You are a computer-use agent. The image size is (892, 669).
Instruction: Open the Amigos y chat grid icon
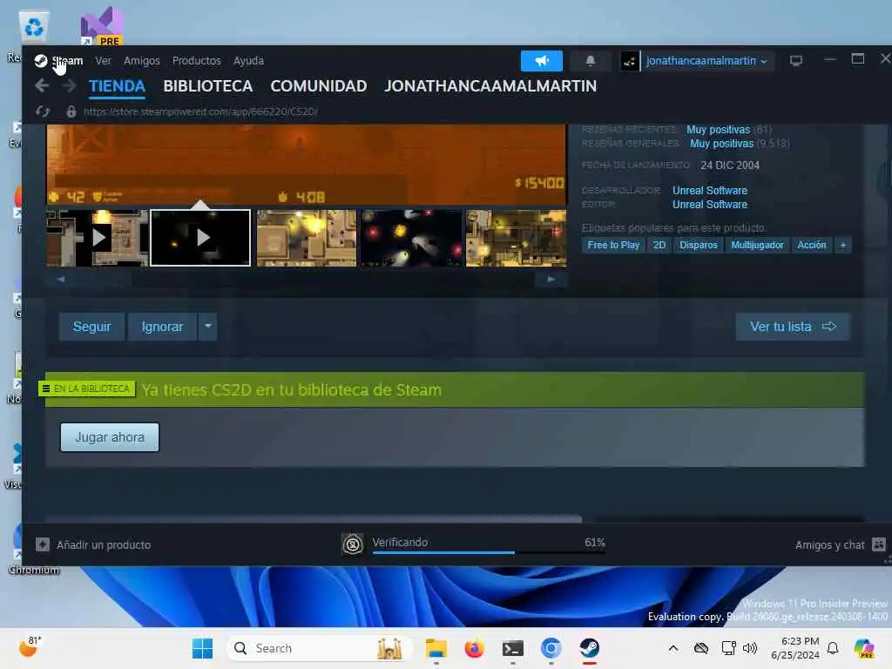[x=878, y=545]
